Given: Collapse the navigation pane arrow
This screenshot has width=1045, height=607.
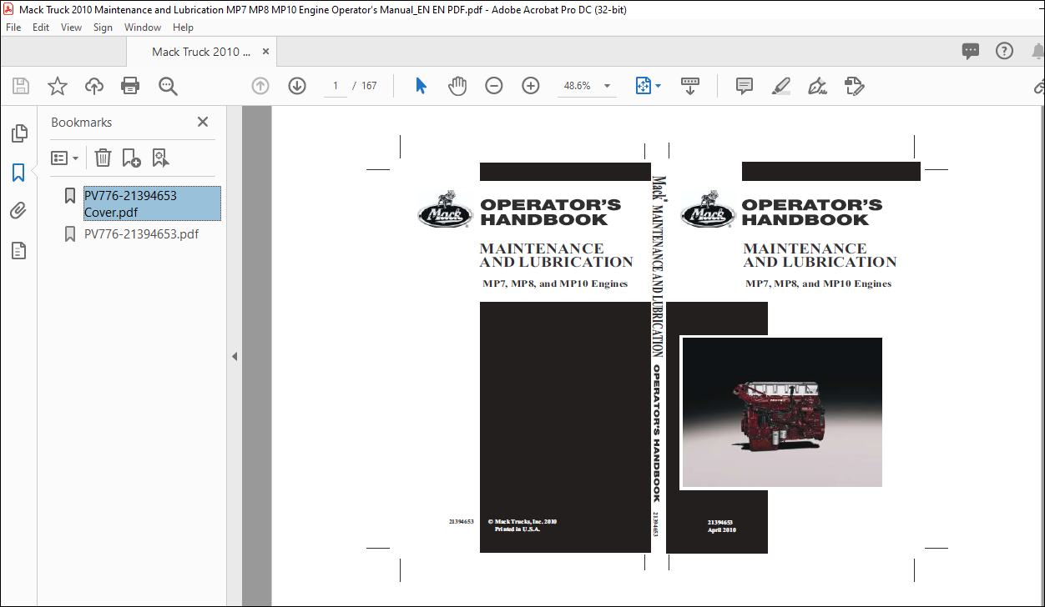Looking at the screenshot, I should (x=235, y=356).
